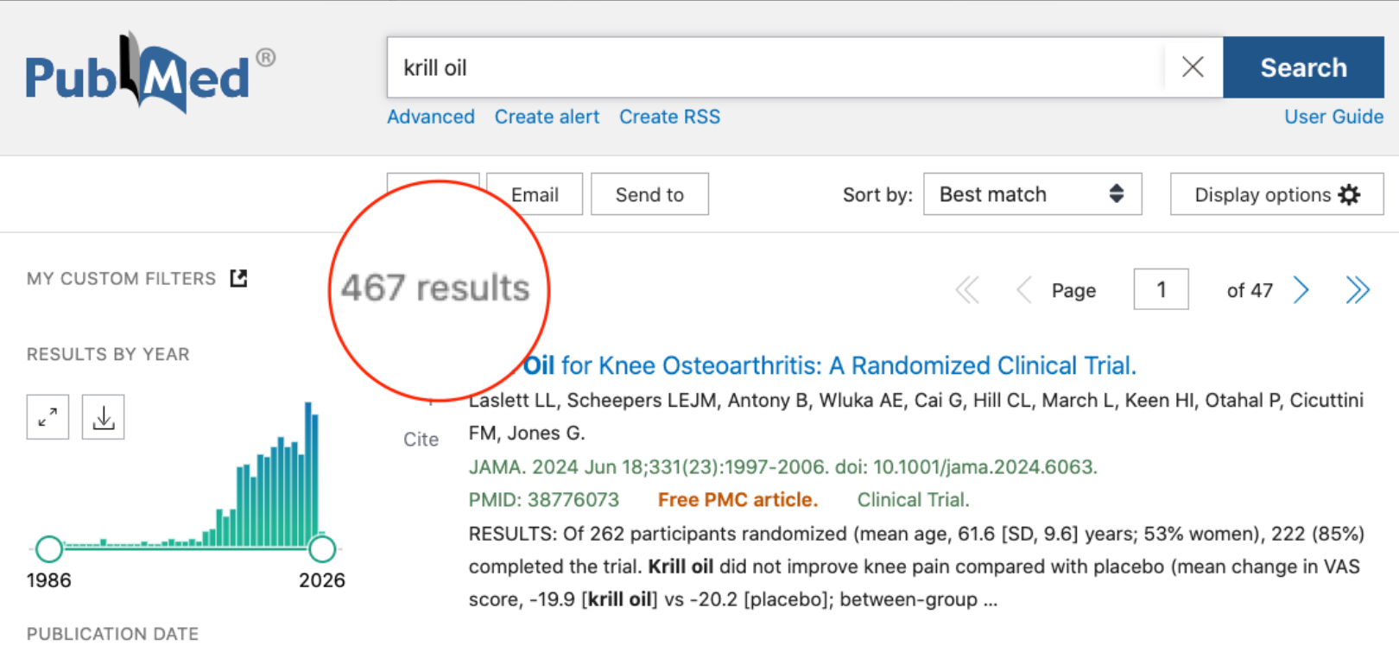This screenshot has height=646, width=1399.
Task: Click the Email button
Action: (535, 194)
